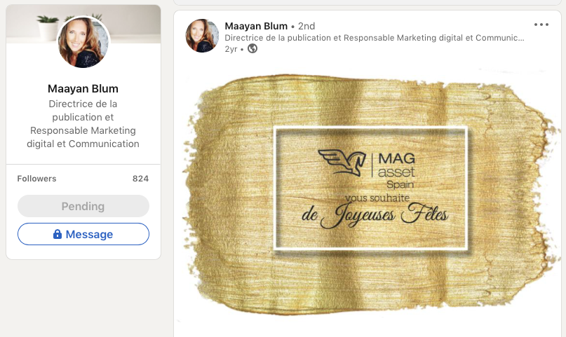Click the globe public visibility icon
Image resolution: width=566 pixels, height=337 pixels.
pos(252,48)
